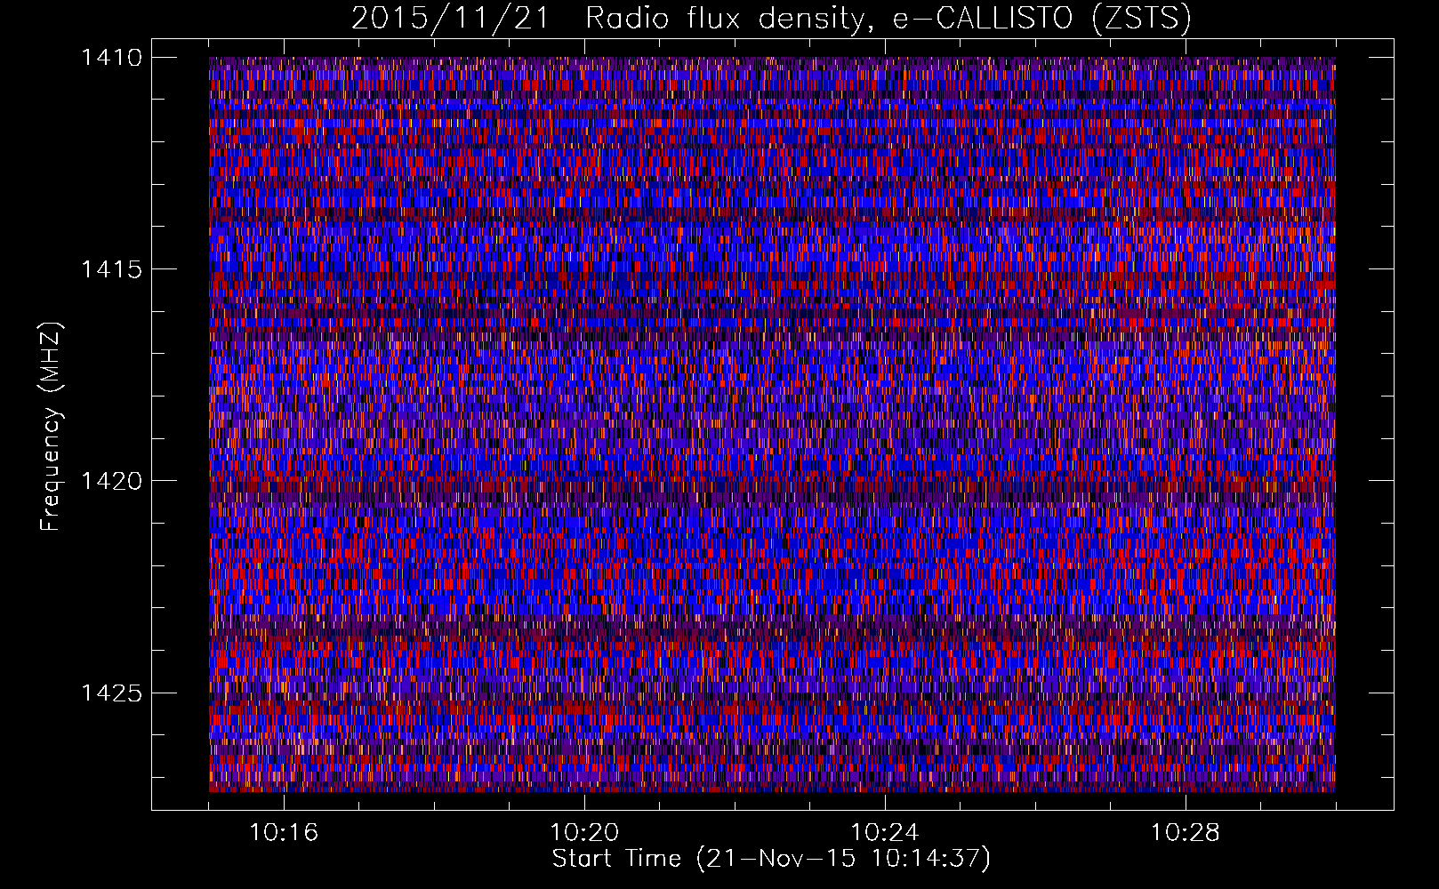Click the 10:16 time tick label

click(284, 832)
